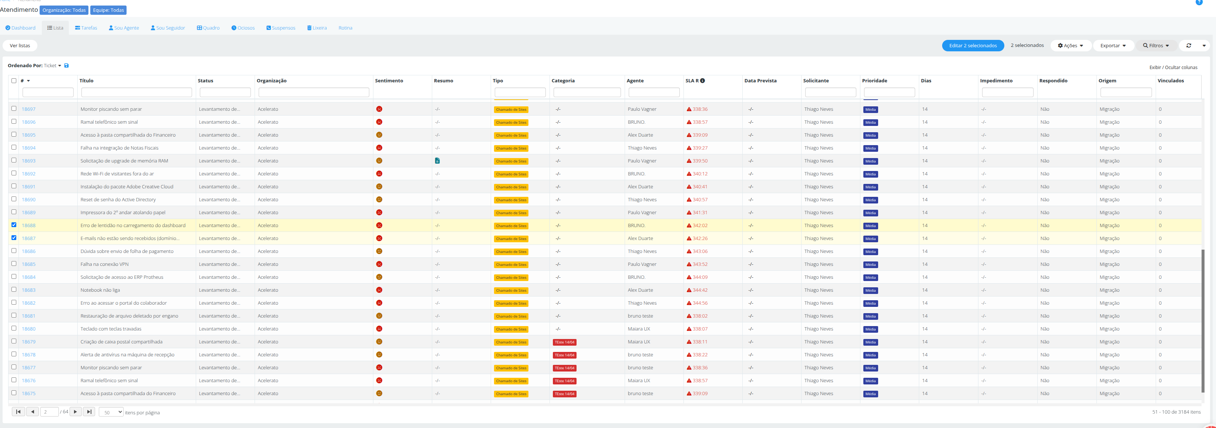
Task: Click the Editar 2 selecionados button
Action: pos(973,46)
